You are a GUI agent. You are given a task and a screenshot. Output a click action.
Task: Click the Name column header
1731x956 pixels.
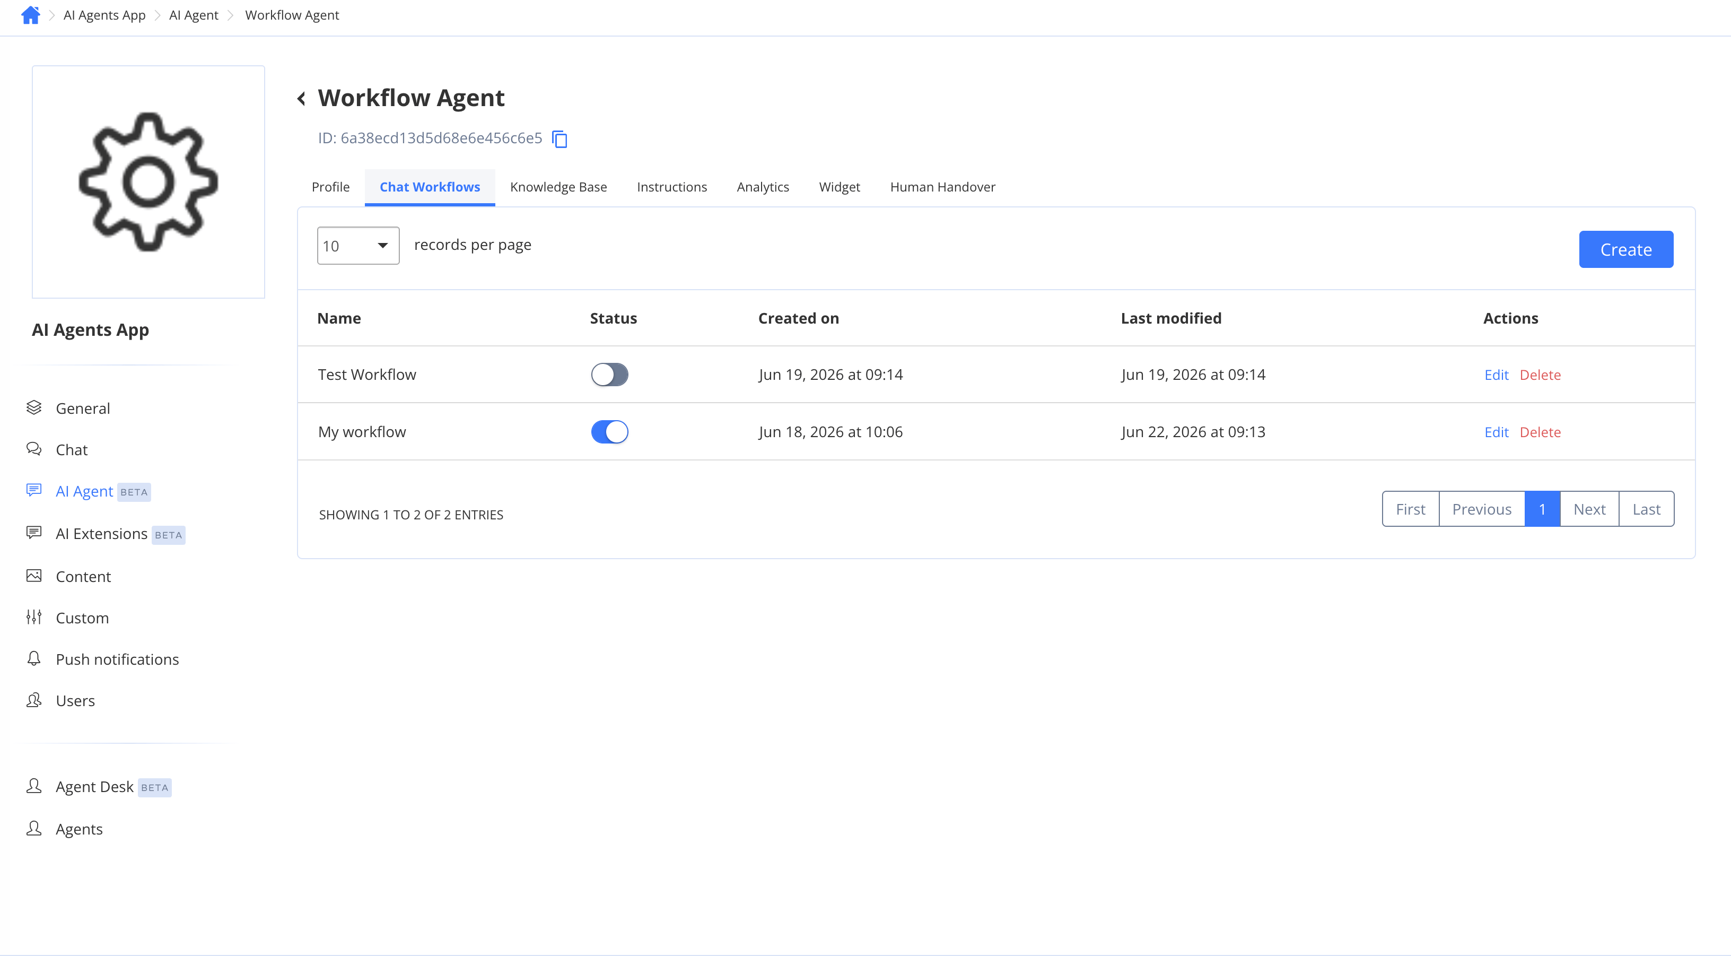(x=339, y=318)
